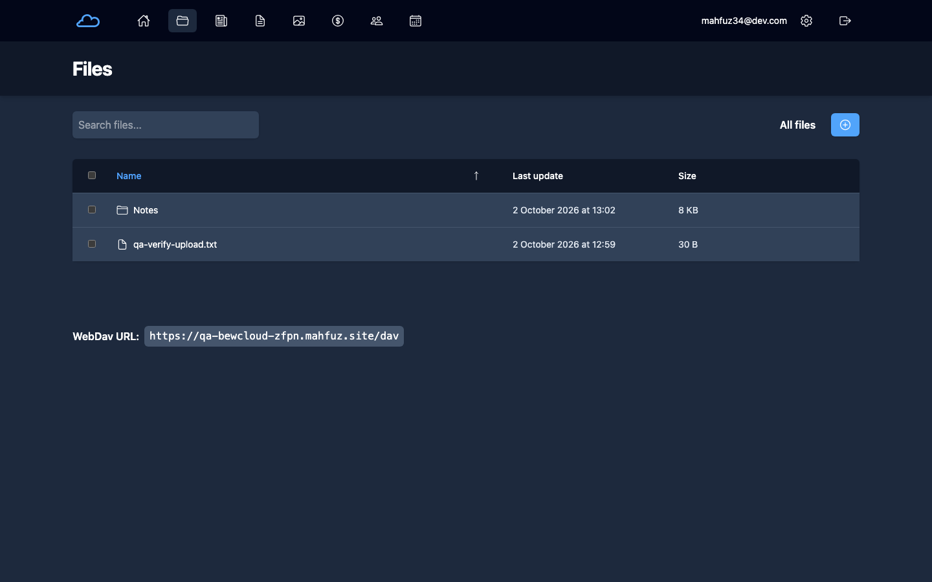Click the 8 KB size value
The width and height of the screenshot is (932, 582).
coord(688,210)
